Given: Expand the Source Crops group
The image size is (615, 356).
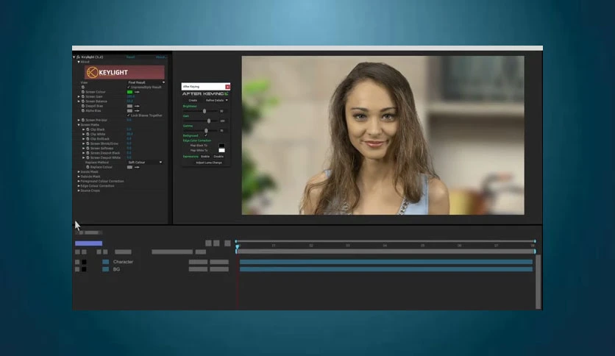Looking at the screenshot, I should [x=79, y=191].
